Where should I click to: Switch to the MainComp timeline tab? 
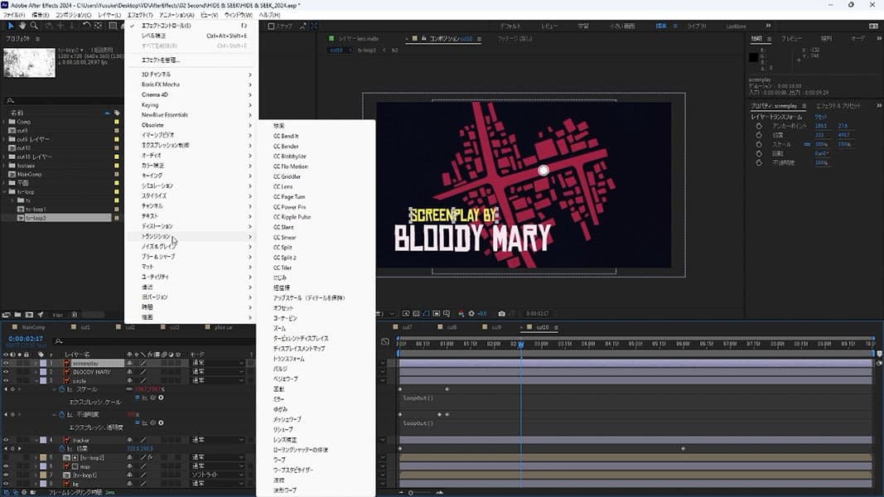pyautogui.click(x=33, y=327)
